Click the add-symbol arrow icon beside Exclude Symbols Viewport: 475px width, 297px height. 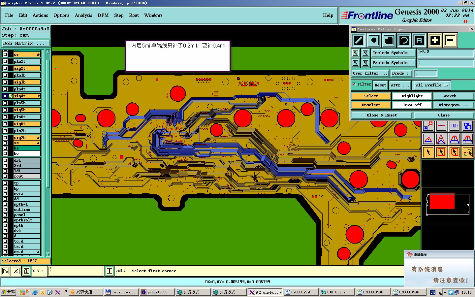click(365, 63)
